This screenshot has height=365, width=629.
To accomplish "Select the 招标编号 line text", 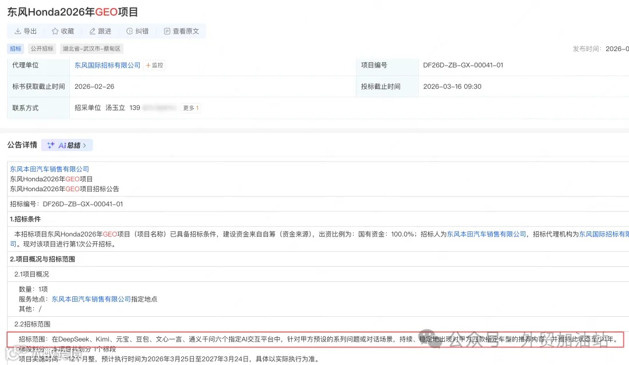I will pyautogui.click(x=66, y=204).
